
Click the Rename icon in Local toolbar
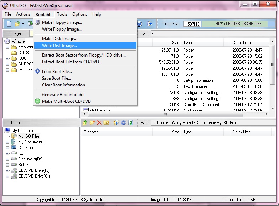pos(106,122)
